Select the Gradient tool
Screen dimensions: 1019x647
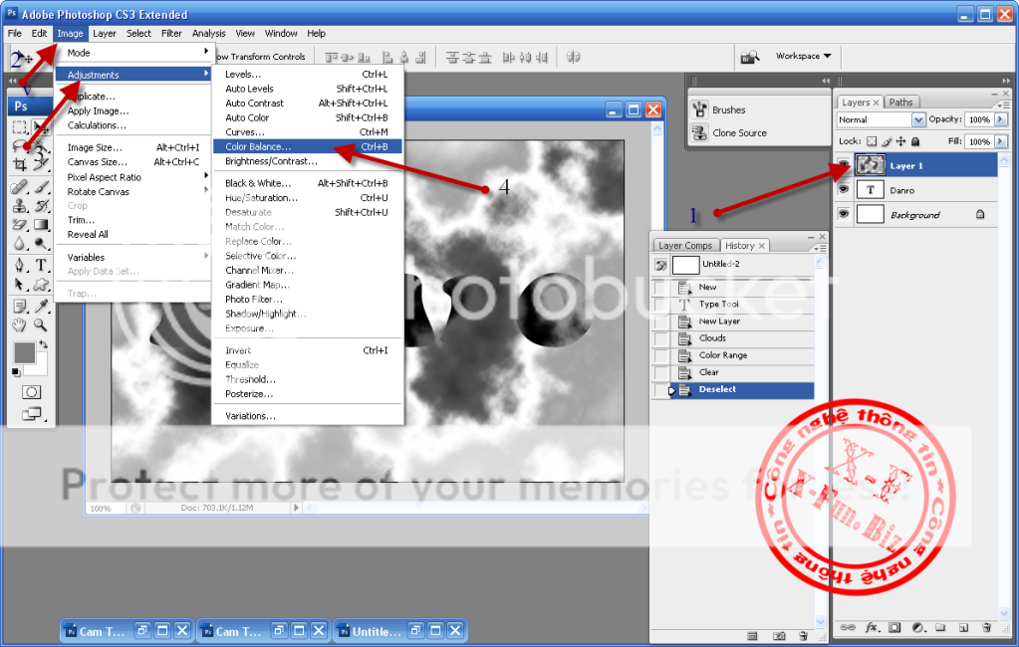[x=42, y=225]
